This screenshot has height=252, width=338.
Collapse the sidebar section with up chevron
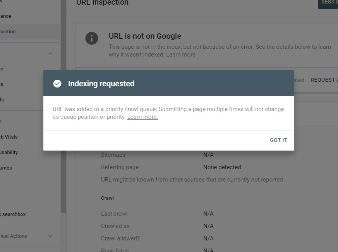(x=50, y=53)
